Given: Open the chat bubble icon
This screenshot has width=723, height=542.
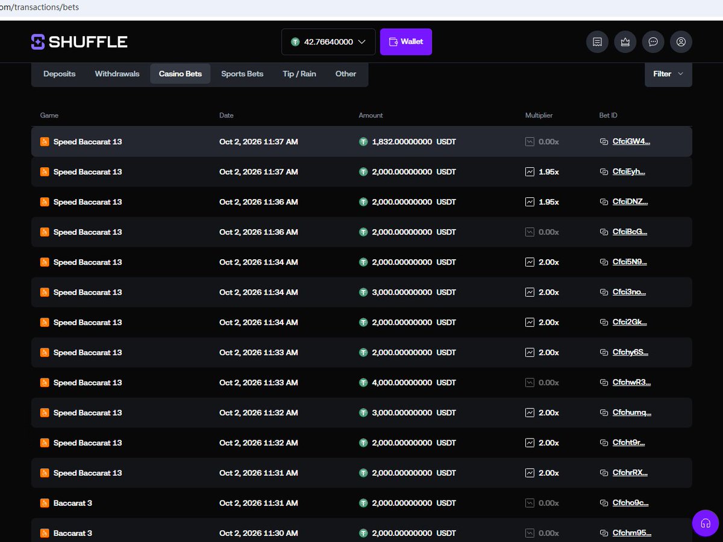Looking at the screenshot, I should tap(653, 42).
